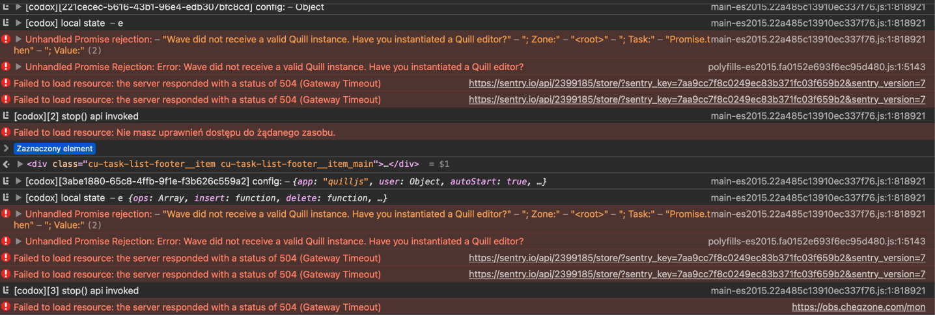Screen dimensions: 935x315
Task: Expand the [codox][221cecec config Object entry
Action: 19,7
